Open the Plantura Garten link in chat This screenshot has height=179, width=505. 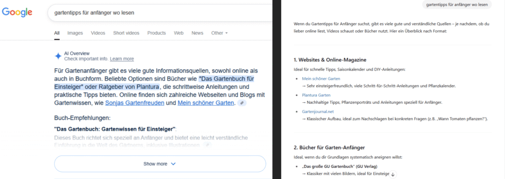[316, 95]
